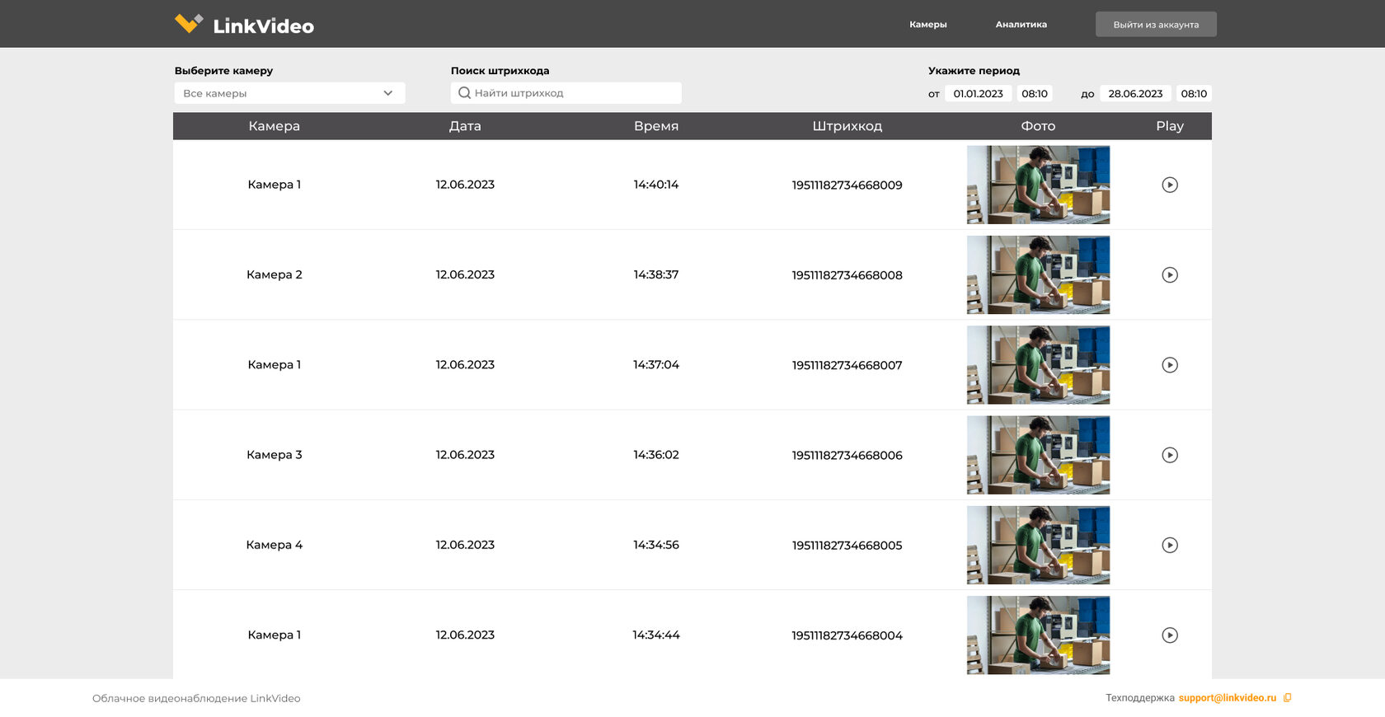Screen dimensions: 1385x717
Task: Select the end date 28.06.2023 field
Action: [x=1135, y=94]
